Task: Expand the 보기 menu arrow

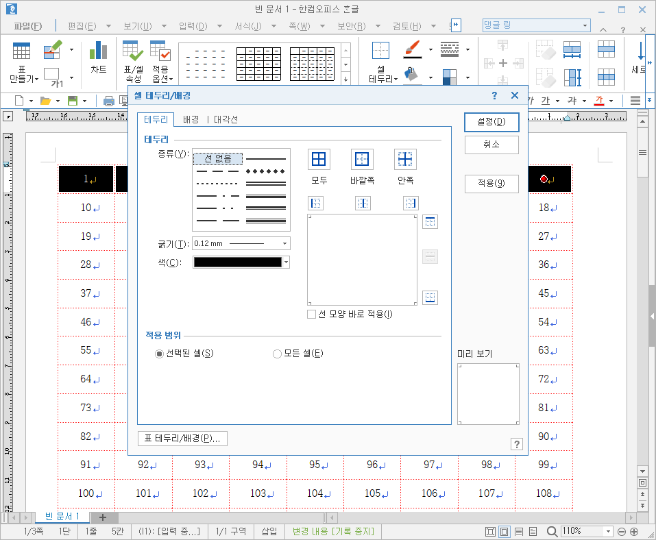Action: (164, 26)
